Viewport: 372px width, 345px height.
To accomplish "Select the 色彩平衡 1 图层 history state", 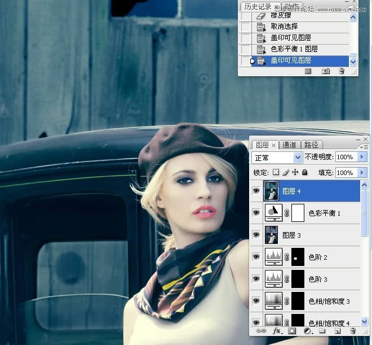I will pyautogui.click(x=294, y=49).
